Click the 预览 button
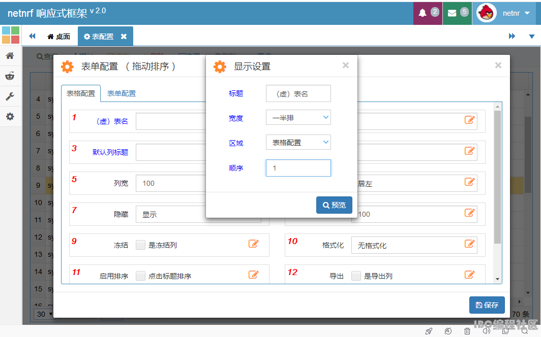 tap(335, 205)
